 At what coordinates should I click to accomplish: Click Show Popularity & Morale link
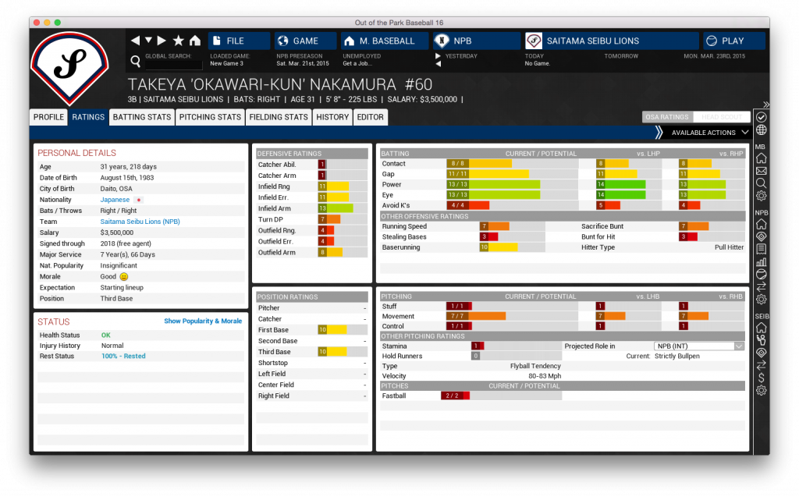point(203,321)
